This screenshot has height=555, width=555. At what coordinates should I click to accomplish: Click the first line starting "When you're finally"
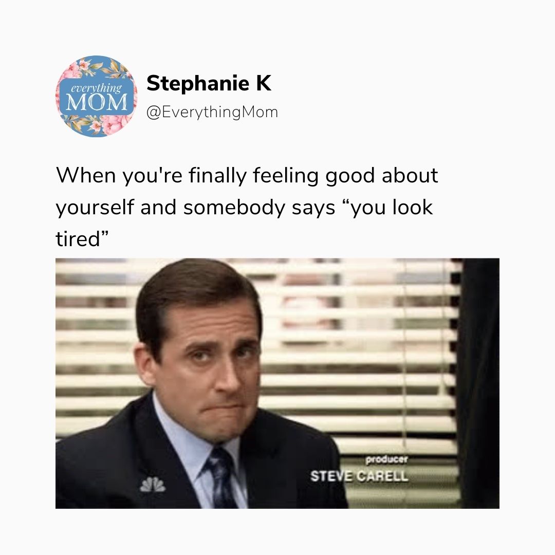(247, 176)
